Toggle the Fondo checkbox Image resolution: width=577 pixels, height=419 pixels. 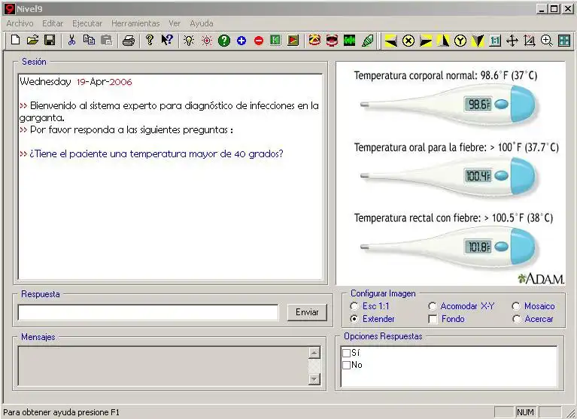coord(433,319)
